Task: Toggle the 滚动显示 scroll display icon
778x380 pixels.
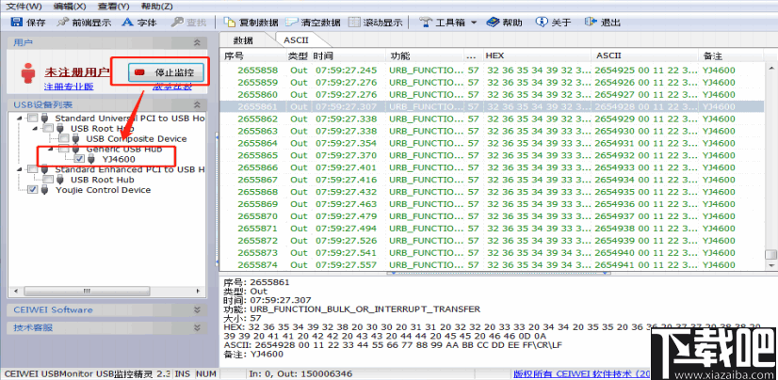Action: 354,23
